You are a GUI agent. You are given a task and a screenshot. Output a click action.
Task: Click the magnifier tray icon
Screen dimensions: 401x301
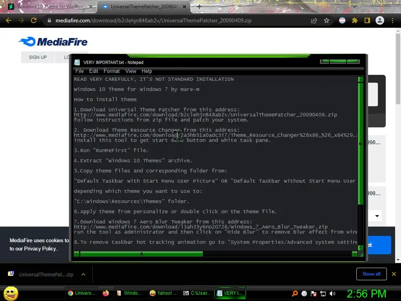(x=294, y=293)
